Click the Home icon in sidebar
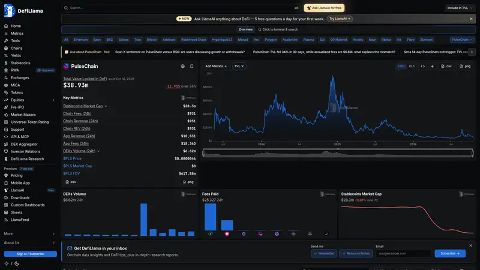Screen dimensions: 480x270 click(x=6, y=26)
